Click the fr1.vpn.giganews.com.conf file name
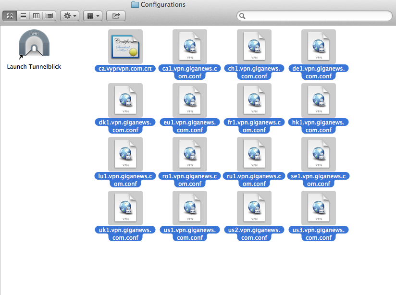Image resolution: width=396 pixels, height=295 pixels. point(254,126)
